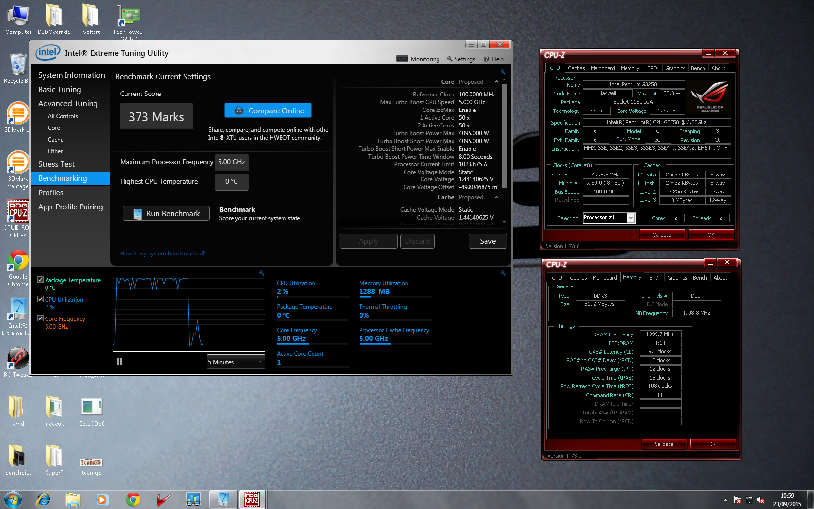Open App-Profile Pairing in the sidebar
Viewport: 814px width, 509px height.
coord(70,207)
